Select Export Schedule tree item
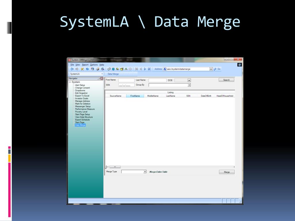 click(x=82, y=120)
